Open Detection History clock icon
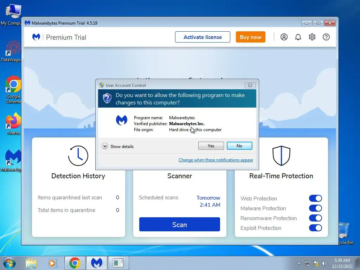The height and width of the screenshot is (270, 360). tap(78, 156)
